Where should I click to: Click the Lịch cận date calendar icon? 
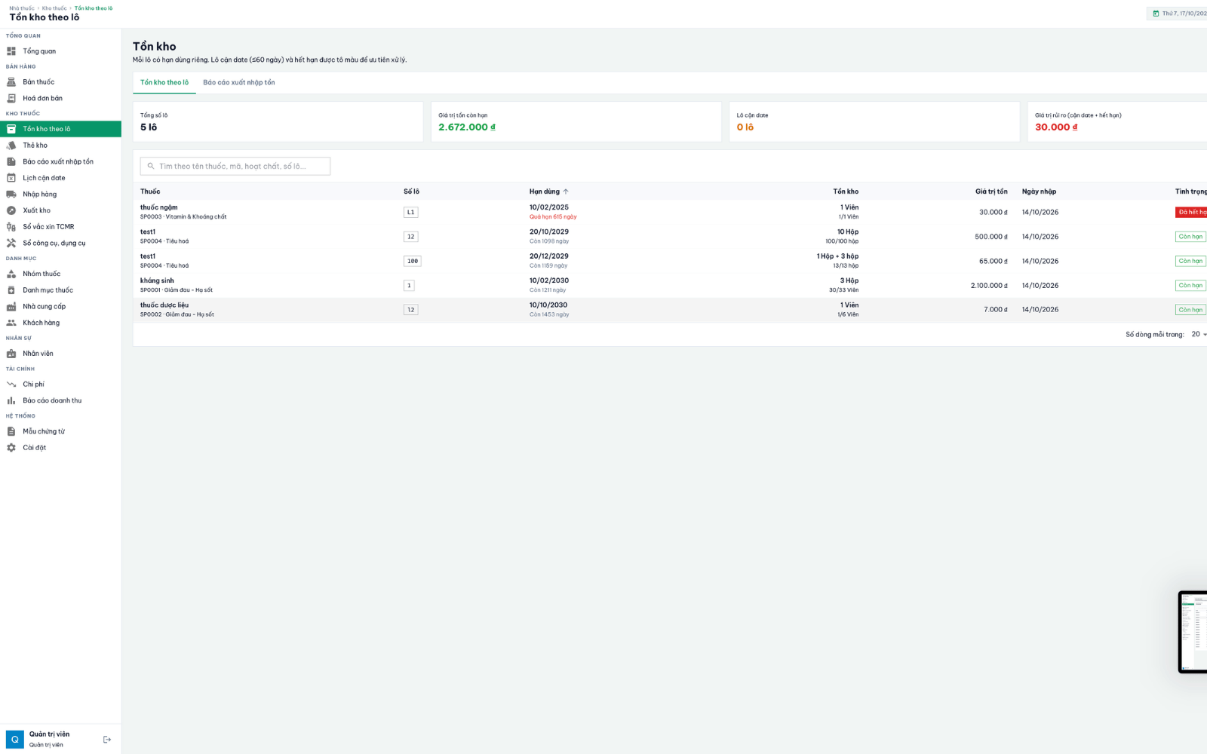click(x=11, y=178)
